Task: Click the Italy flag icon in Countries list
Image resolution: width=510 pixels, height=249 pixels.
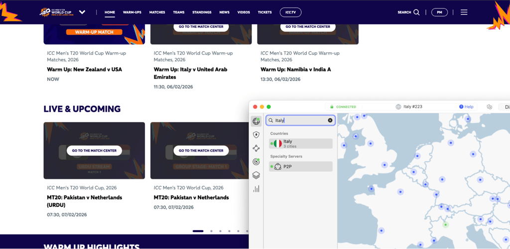Action: point(278,144)
